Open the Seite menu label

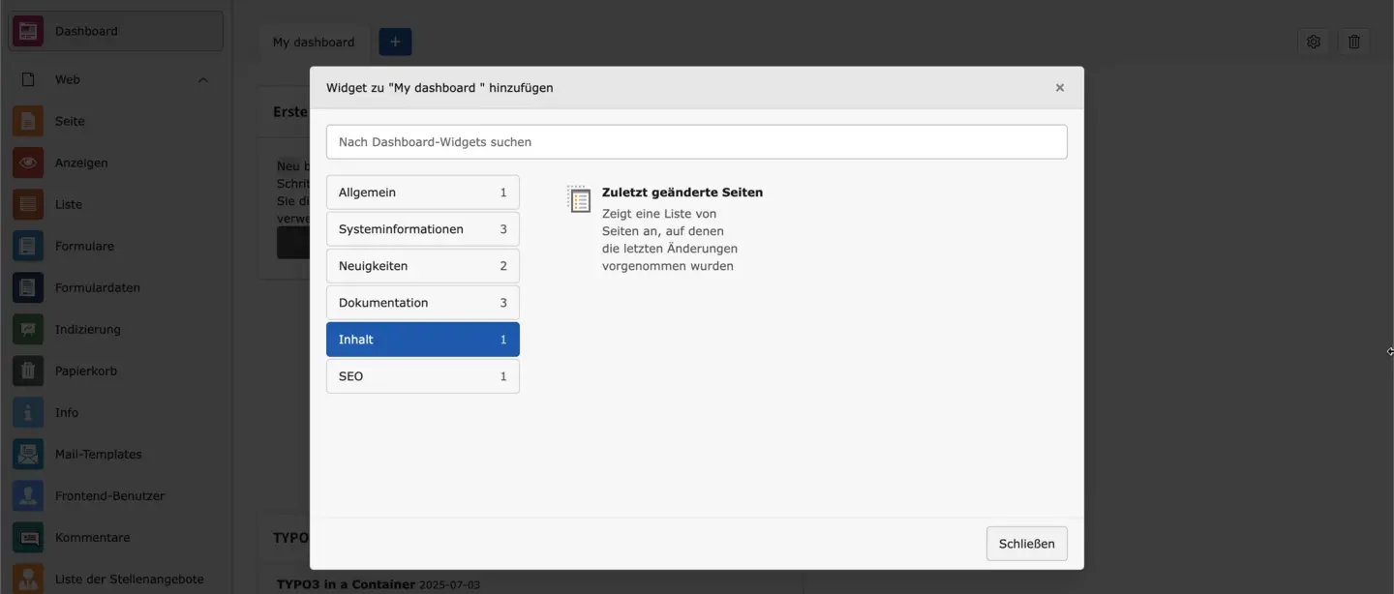[70, 121]
